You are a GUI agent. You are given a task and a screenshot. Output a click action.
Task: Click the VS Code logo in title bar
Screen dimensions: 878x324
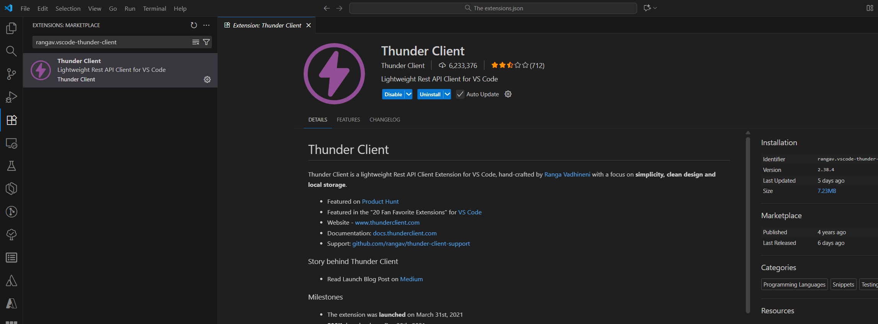pos(8,8)
